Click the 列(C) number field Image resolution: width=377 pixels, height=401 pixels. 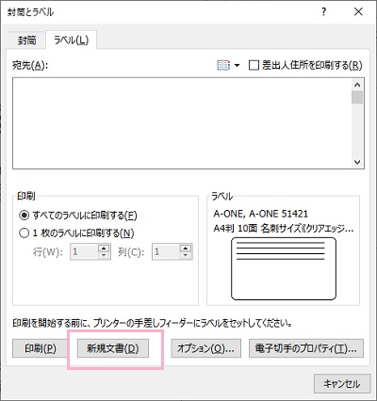click(166, 251)
